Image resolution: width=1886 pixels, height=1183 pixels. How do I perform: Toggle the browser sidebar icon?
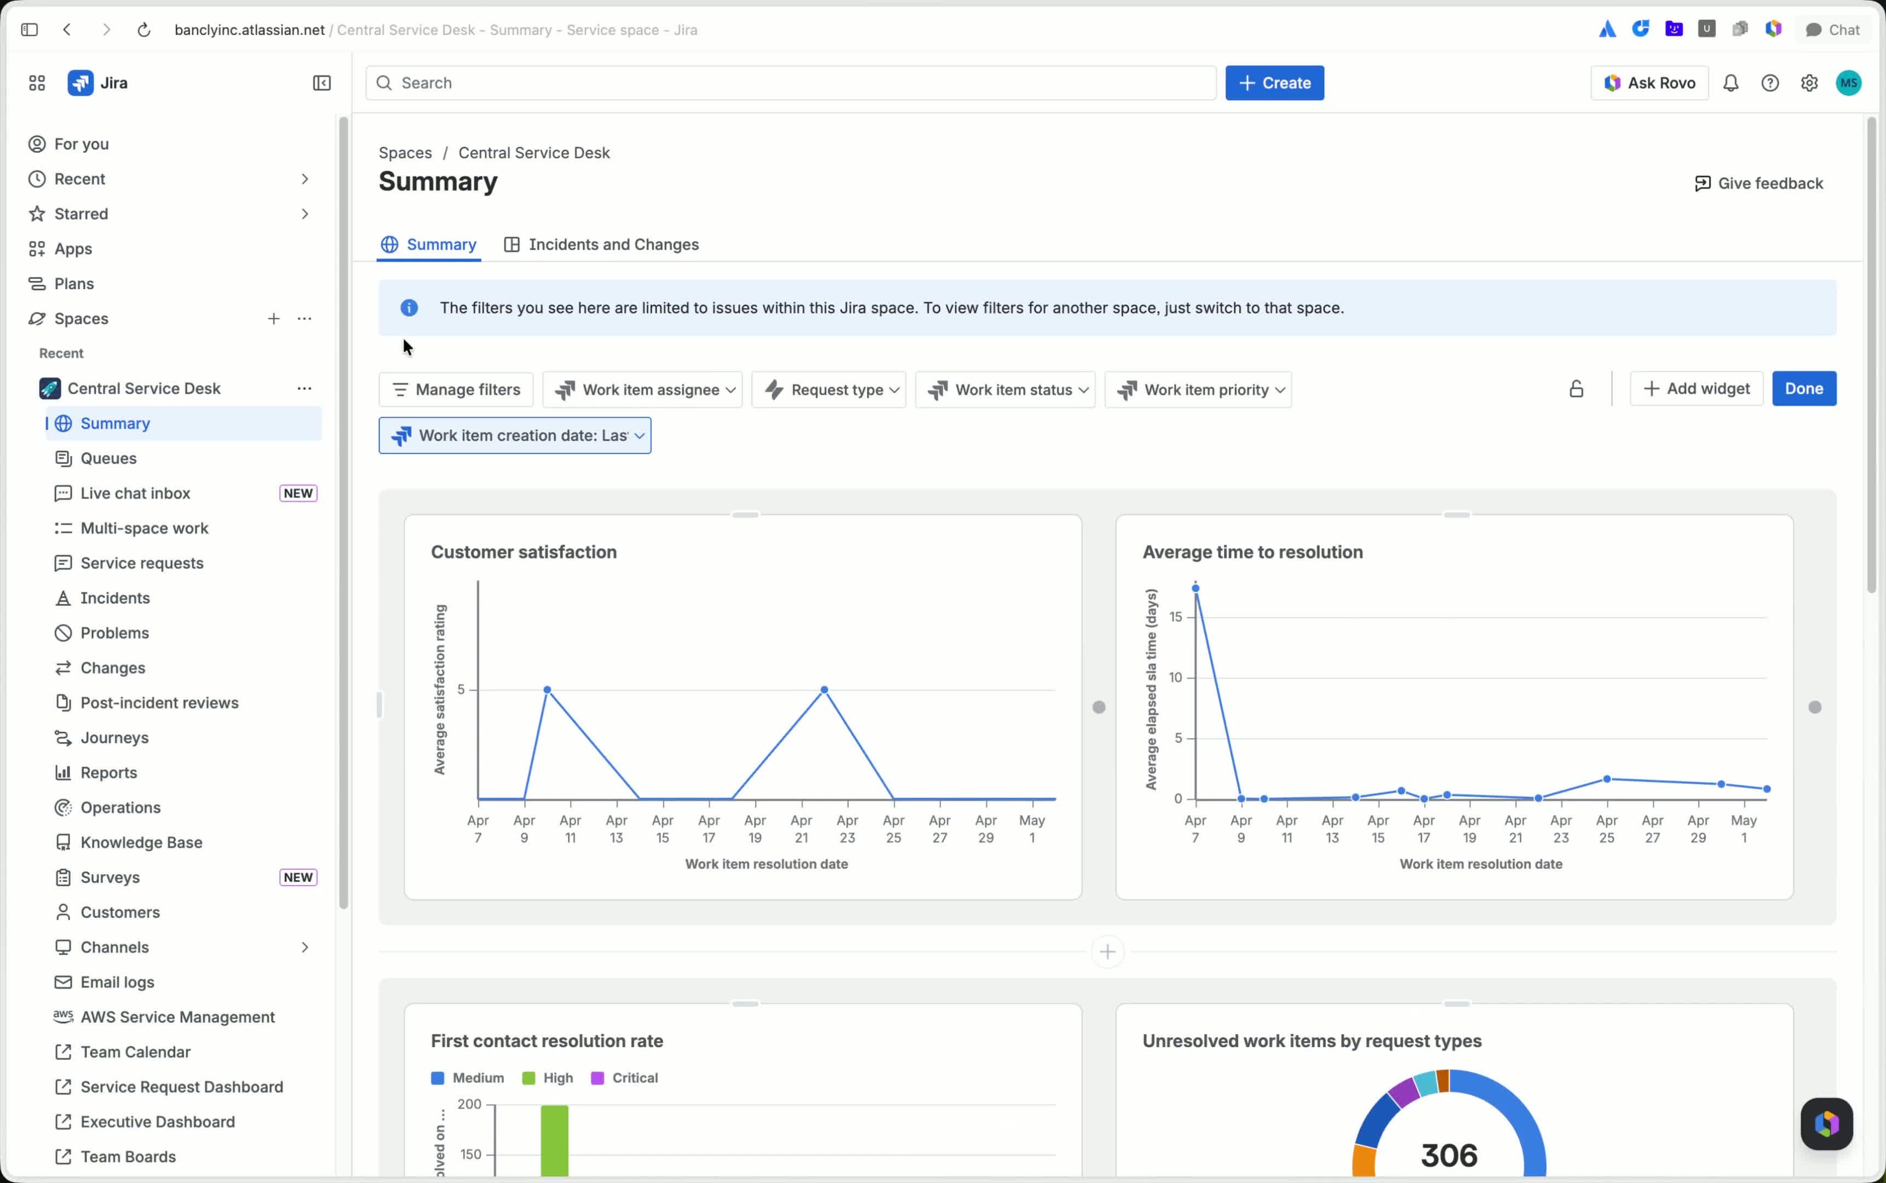click(30, 30)
